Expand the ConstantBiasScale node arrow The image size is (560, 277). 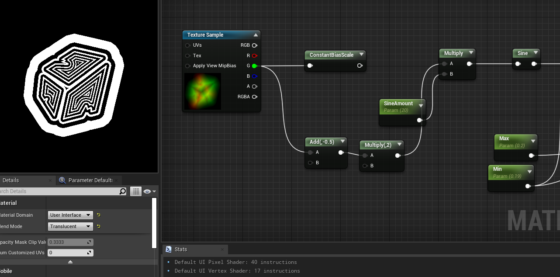point(362,55)
